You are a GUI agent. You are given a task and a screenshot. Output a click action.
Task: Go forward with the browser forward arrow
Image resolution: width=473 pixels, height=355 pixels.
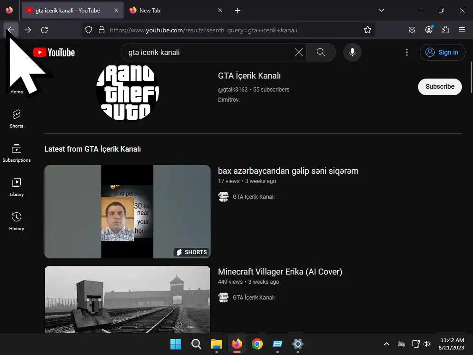(x=27, y=30)
